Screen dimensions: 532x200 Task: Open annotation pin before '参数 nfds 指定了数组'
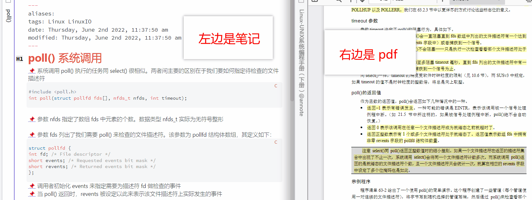point(32,119)
